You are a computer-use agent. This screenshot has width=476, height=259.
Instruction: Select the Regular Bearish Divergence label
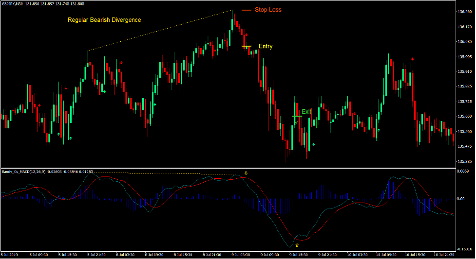click(104, 20)
